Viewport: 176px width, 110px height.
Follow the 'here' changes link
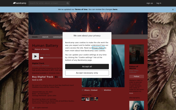coord(115,9)
